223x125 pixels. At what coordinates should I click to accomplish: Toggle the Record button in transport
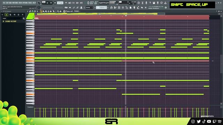[x=55, y=3]
